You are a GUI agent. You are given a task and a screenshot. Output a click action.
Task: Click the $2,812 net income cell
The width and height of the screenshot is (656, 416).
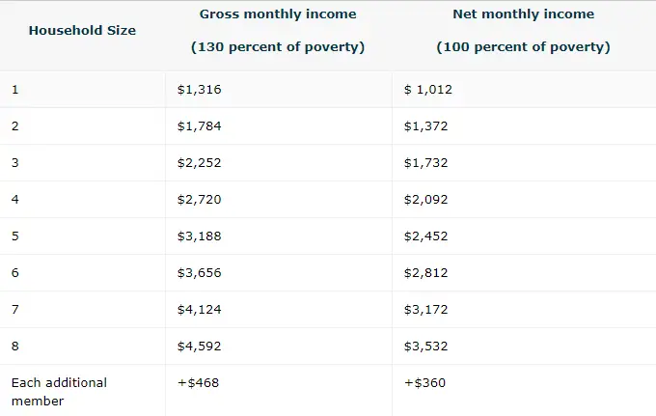(x=426, y=273)
